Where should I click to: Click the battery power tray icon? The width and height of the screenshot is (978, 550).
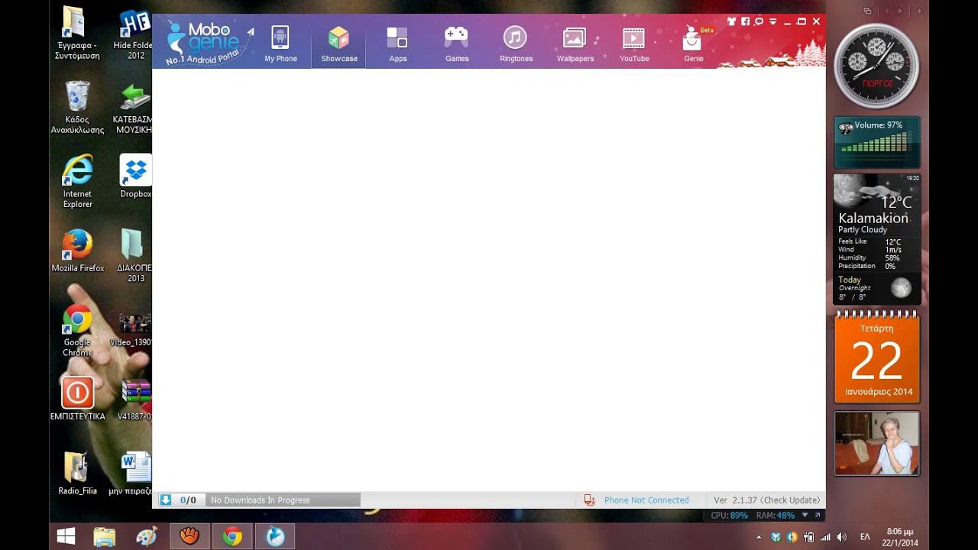[x=809, y=537]
